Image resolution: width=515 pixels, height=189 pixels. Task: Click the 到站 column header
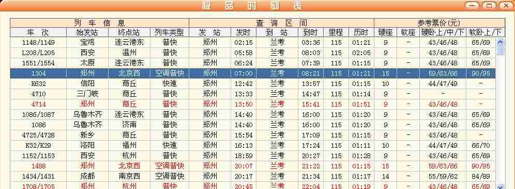(x=277, y=32)
